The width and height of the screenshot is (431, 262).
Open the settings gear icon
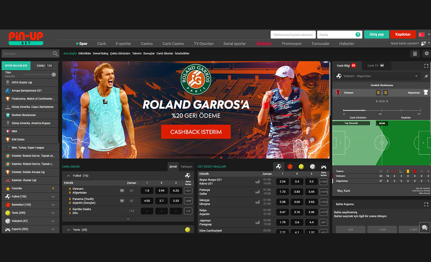click(x=427, y=53)
